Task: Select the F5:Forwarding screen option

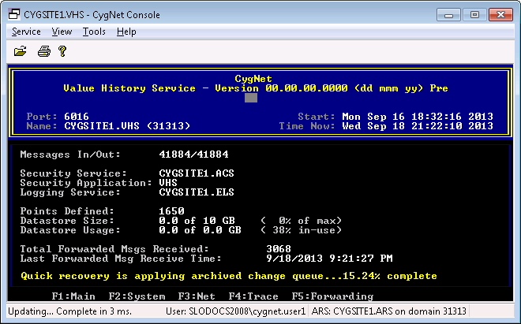Action: coord(332,296)
